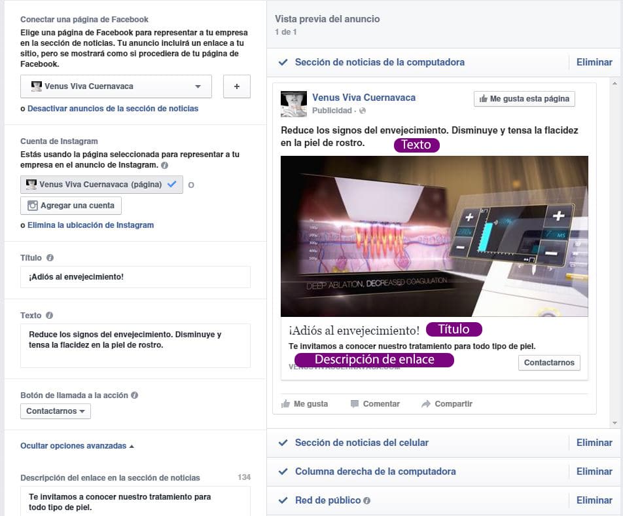Click the thumbs-up icon in Me gusta esta página
The width and height of the screenshot is (623, 516).
483,99
